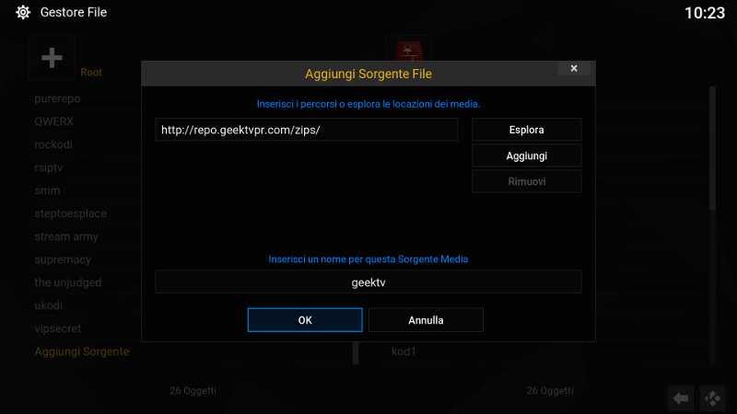Click the right pane vertical scrollbar
Screen dimensions: 737x414
coord(712,149)
